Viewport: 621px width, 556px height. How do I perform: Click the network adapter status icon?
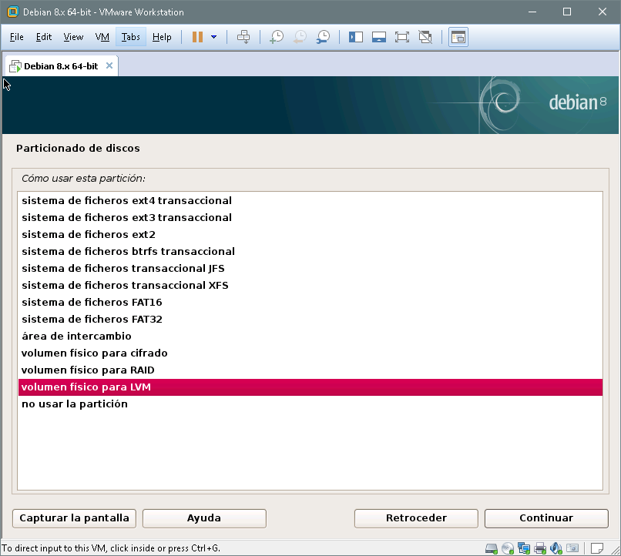[x=524, y=548]
